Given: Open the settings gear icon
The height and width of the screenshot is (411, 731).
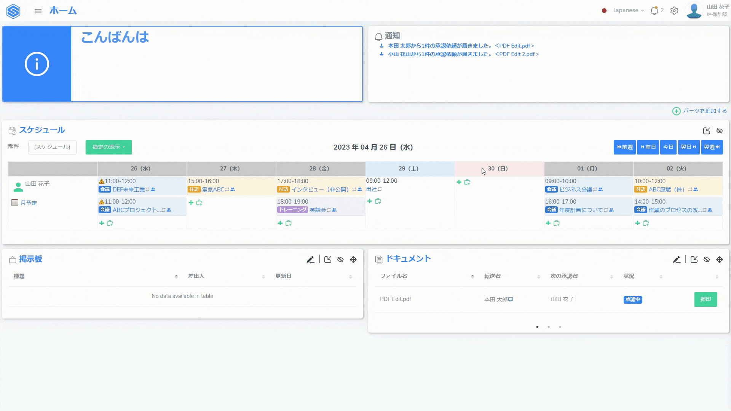Looking at the screenshot, I should [674, 11].
